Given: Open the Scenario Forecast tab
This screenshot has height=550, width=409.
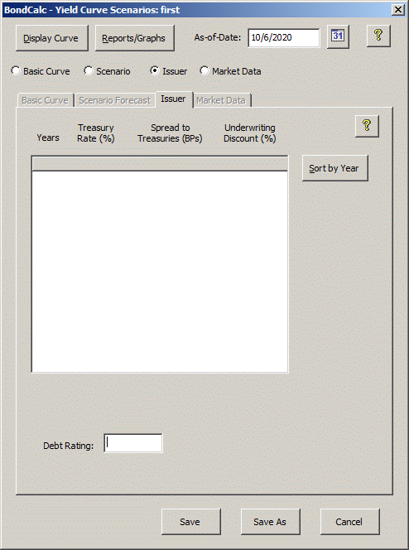Looking at the screenshot, I should coord(114,100).
